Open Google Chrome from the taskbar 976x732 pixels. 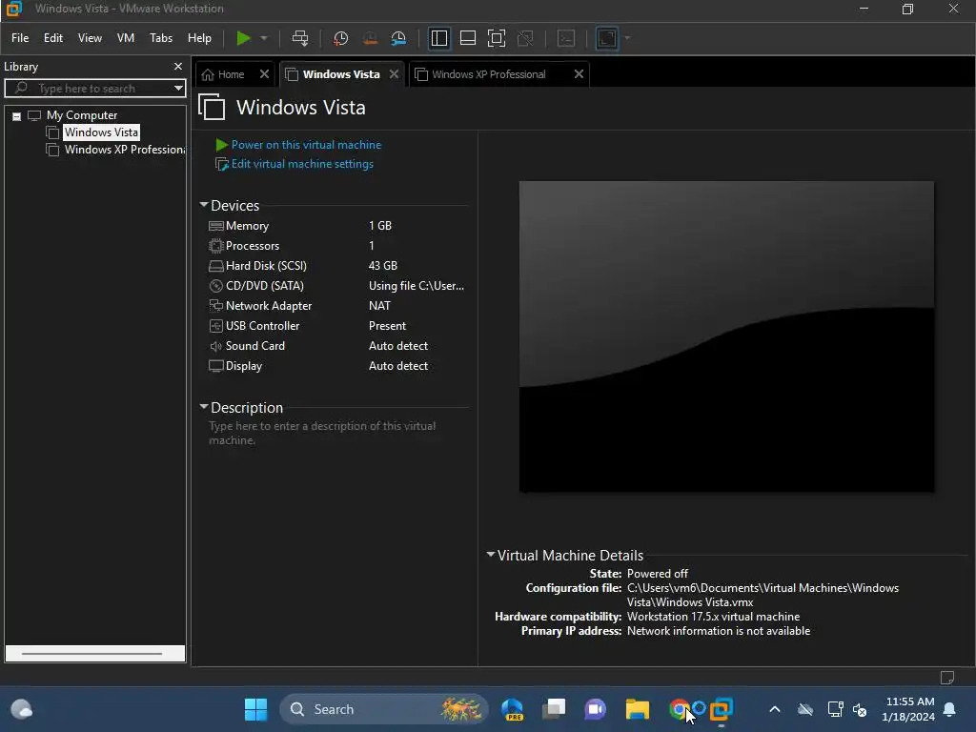[679, 709]
